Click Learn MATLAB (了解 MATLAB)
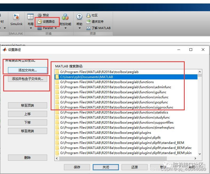210x174 pixels. tap(98, 28)
